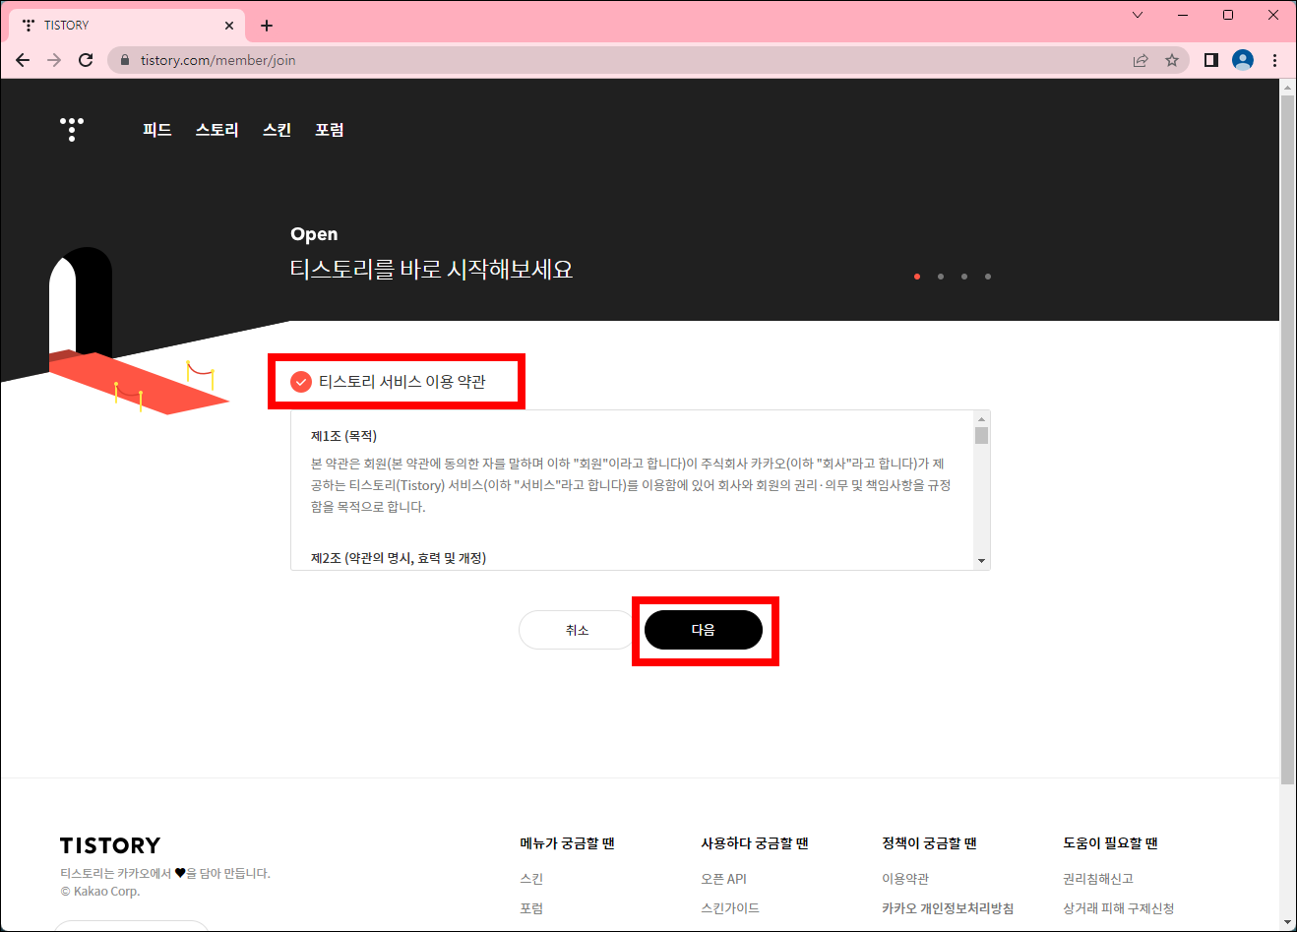Open footer 이용약관 link
1297x932 pixels.
click(x=905, y=879)
